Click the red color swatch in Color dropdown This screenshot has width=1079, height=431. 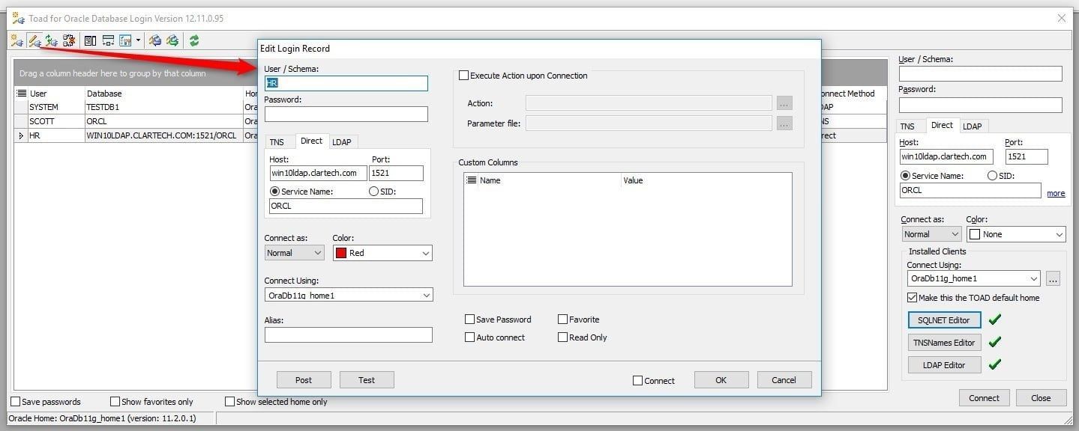(x=340, y=253)
